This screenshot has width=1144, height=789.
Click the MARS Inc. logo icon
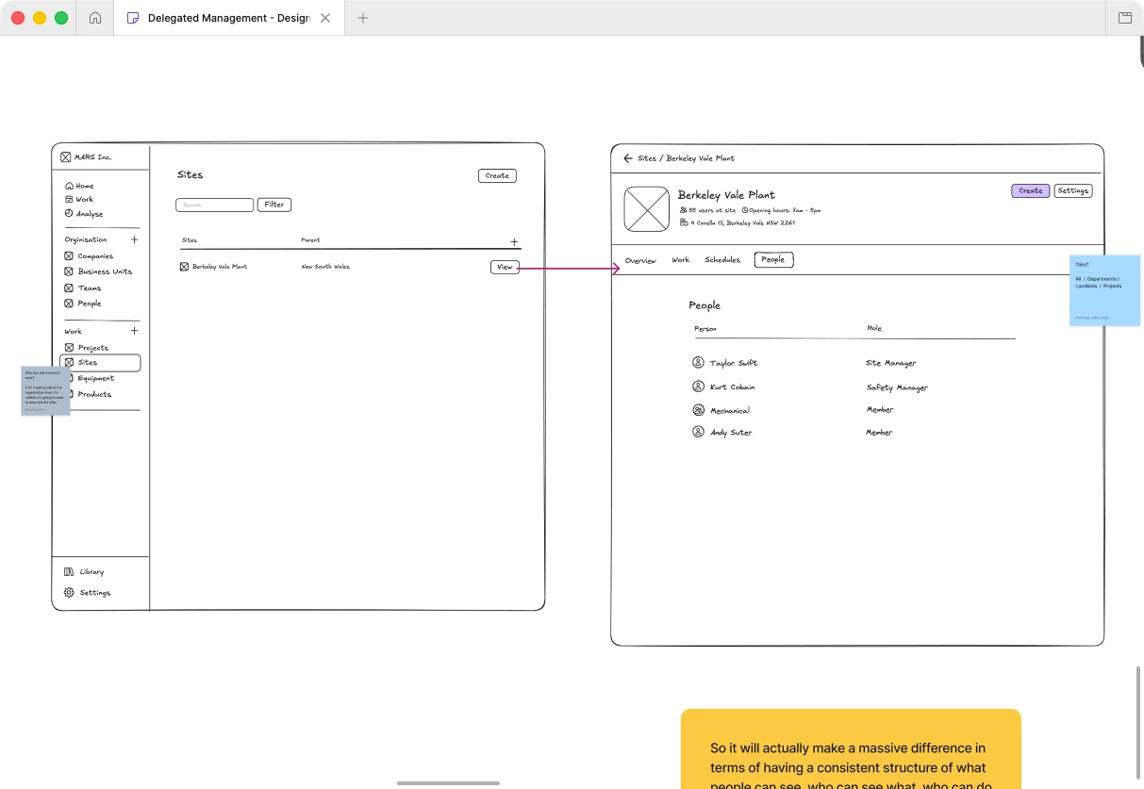tap(66, 157)
